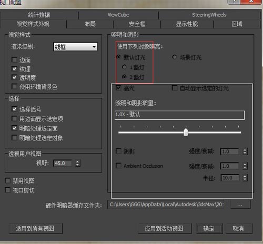Click the 应用到活动视图 button
Screen dimensions: 263x244
165,229
